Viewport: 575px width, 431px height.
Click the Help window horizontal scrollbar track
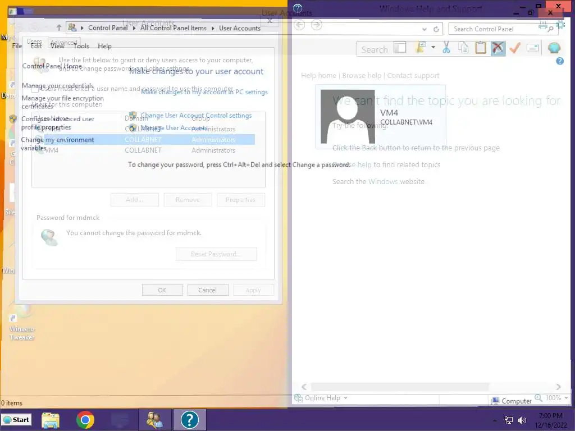coord(431,387)
